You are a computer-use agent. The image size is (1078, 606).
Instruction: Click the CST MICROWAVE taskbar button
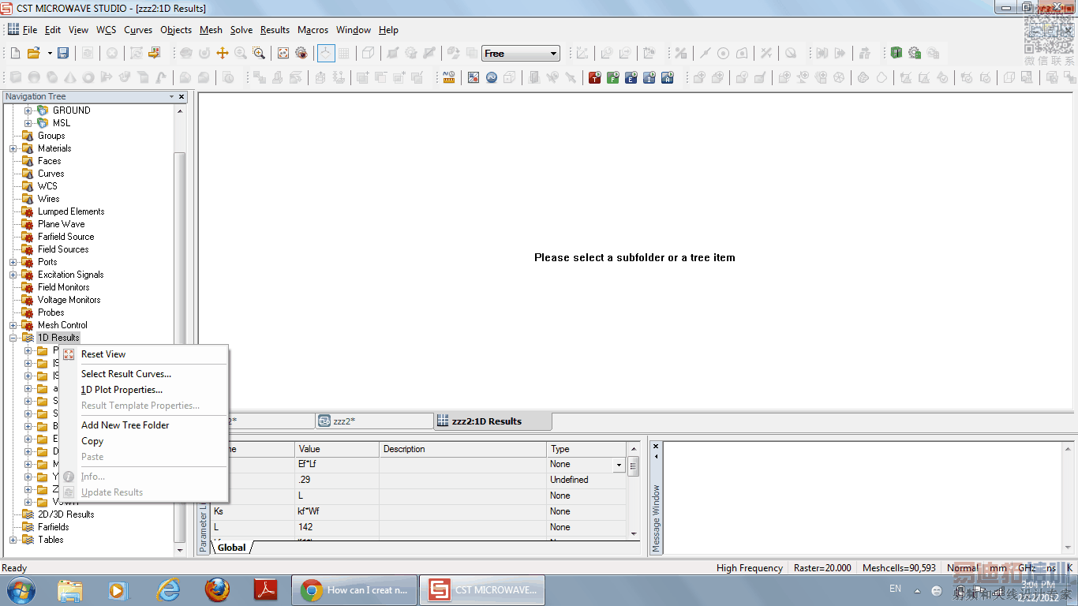481,589
